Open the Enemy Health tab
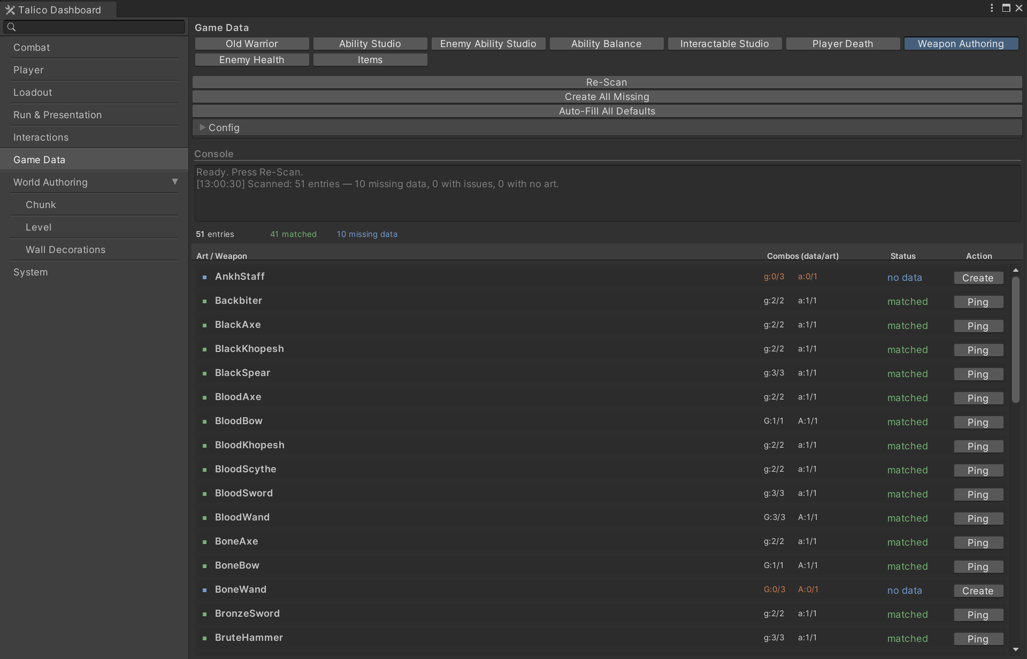The width and height of the screenshot is (1027, 659). pyautogui.click(x=252, y=60)
